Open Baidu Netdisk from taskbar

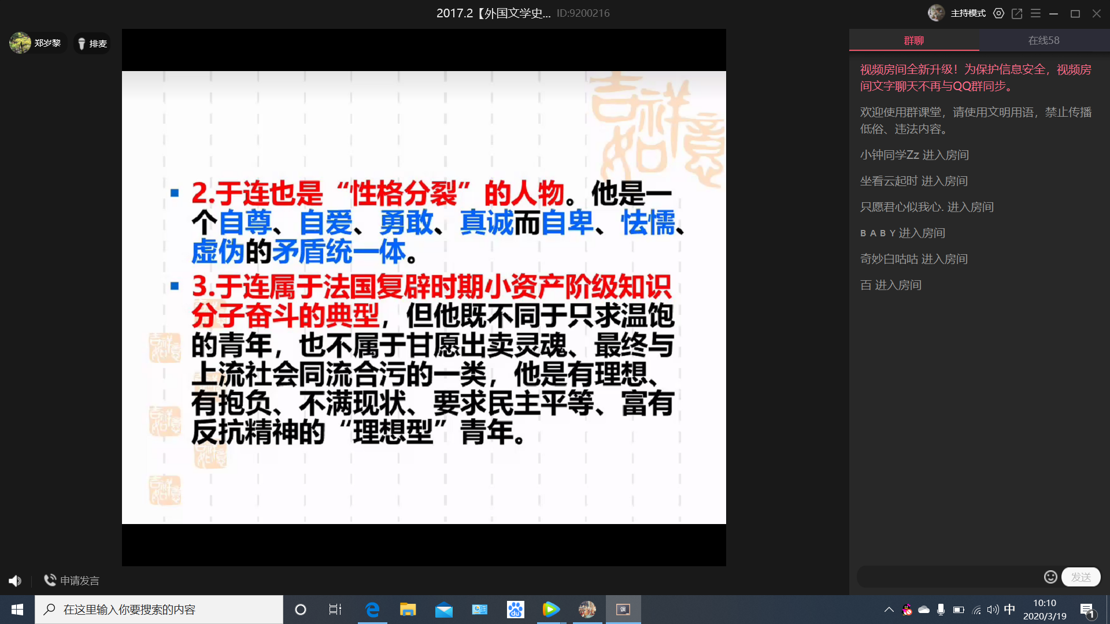pos(515,610)
